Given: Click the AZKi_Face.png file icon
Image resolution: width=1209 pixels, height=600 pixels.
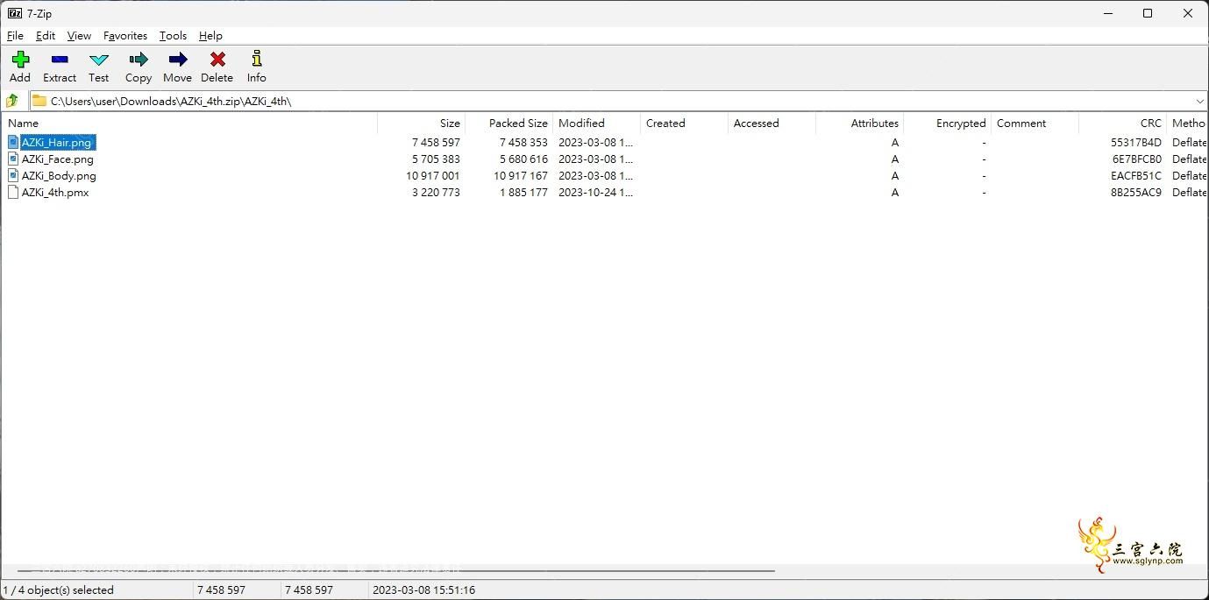Looking at the screenshot, I should pos(13,159).
